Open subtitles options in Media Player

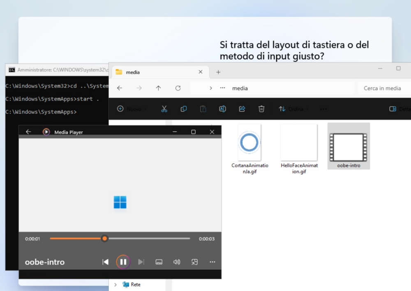(159, 262)
